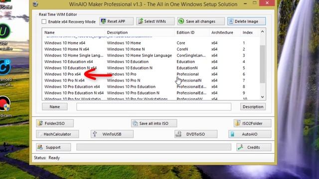Click the Architecture column header

click(x=222, y=32)
